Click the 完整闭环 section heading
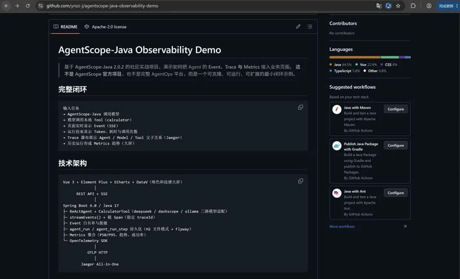Image resolution: width=460 pixels, height=279 pixels. tap(72, 89)
